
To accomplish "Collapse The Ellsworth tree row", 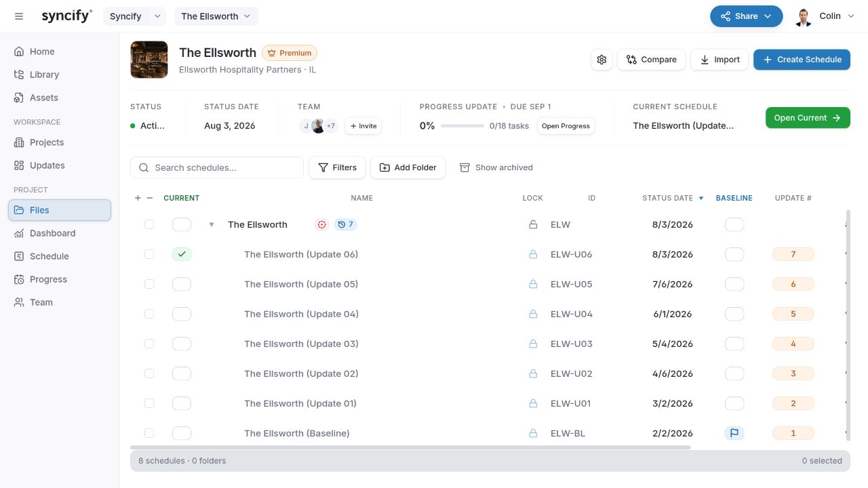I will (212, 224).
